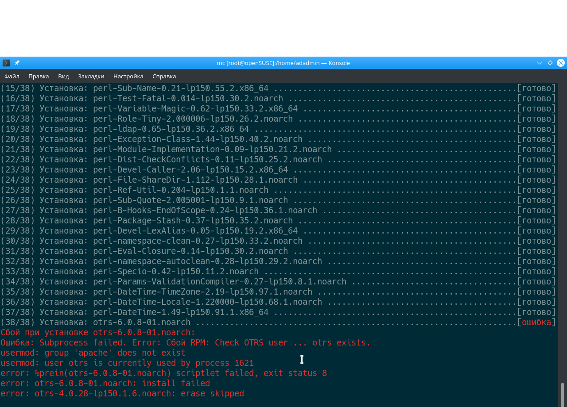
Task: Click 'Ошибка: Subprocess failed' error line
Action: [x=186, y=342]
